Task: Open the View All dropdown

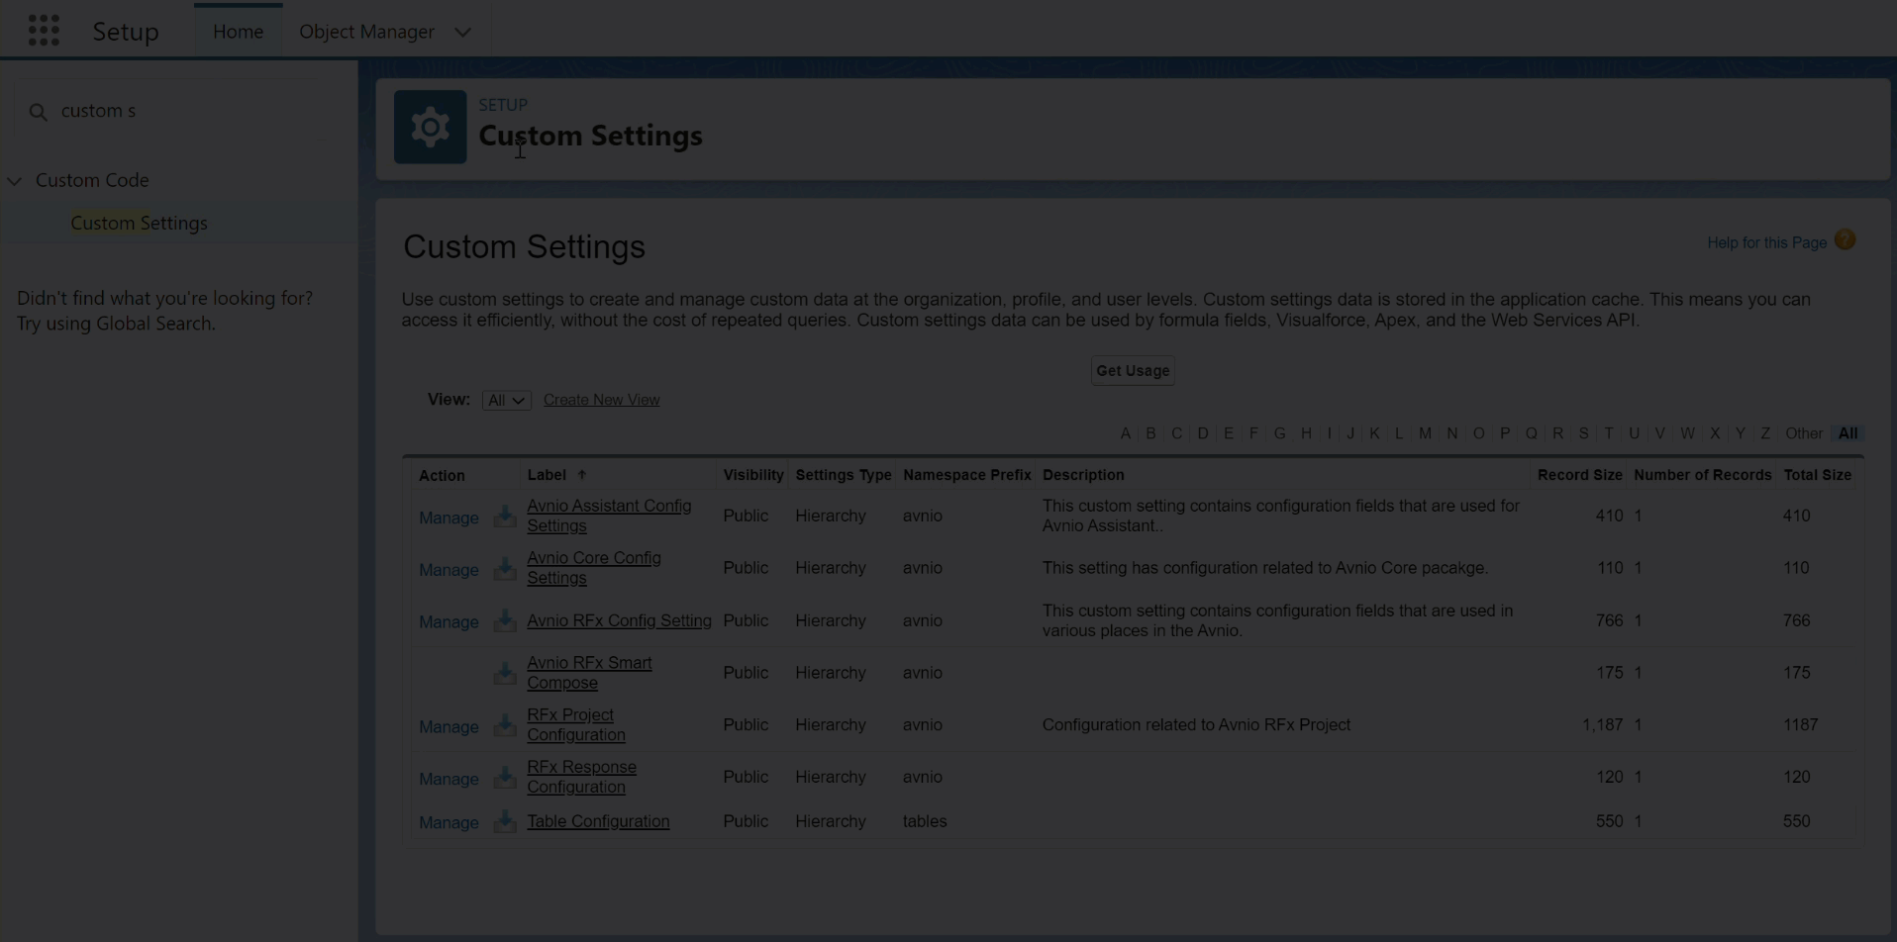Action: [x=506, y=400]
